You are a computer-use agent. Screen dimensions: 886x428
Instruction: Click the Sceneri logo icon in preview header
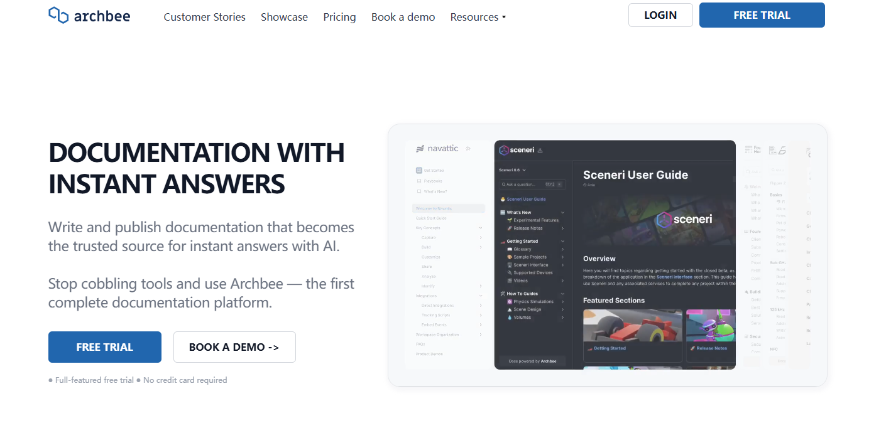click(x=504, y=150)
